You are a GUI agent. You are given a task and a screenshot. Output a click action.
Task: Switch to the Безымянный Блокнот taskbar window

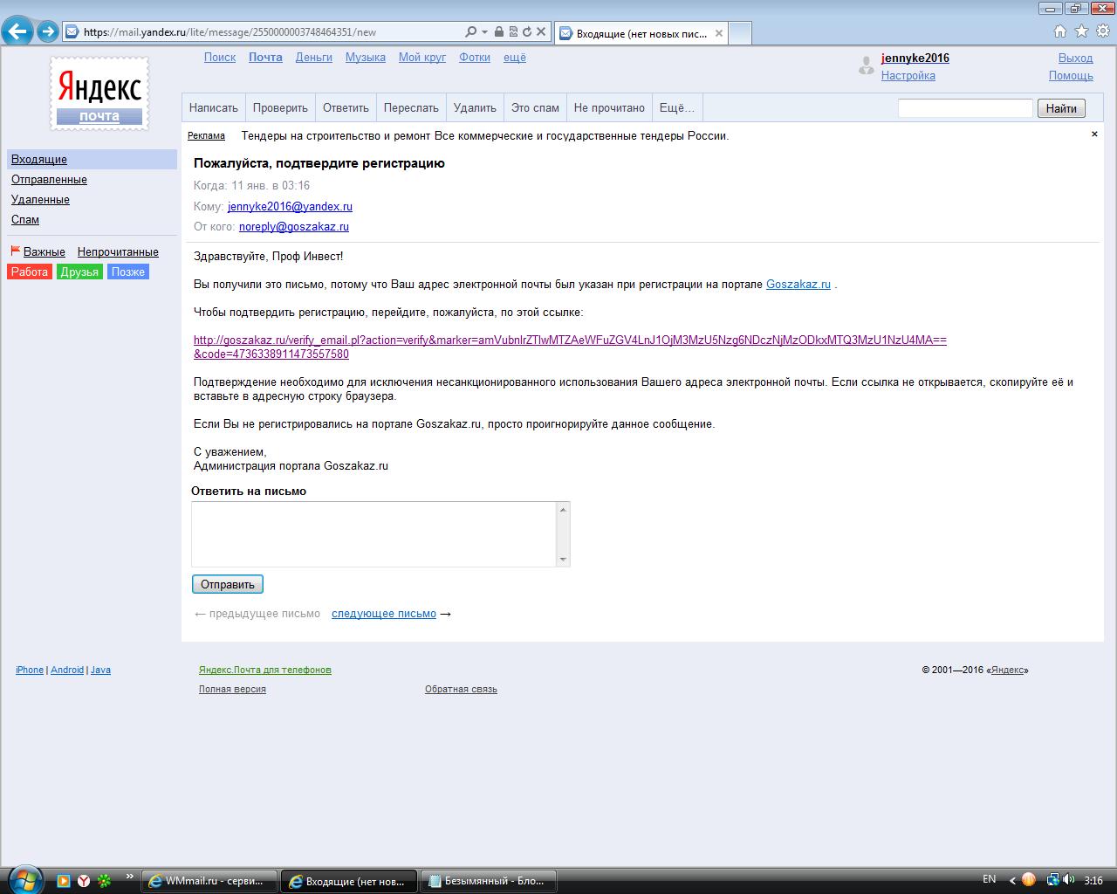point(489,881)
